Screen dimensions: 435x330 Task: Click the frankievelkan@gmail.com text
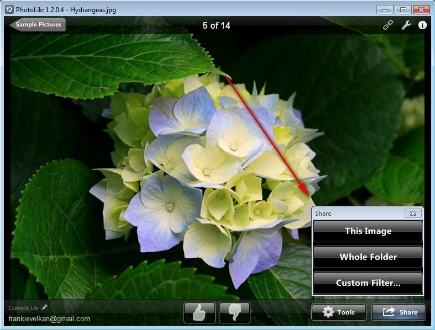[x=49, y=318]
